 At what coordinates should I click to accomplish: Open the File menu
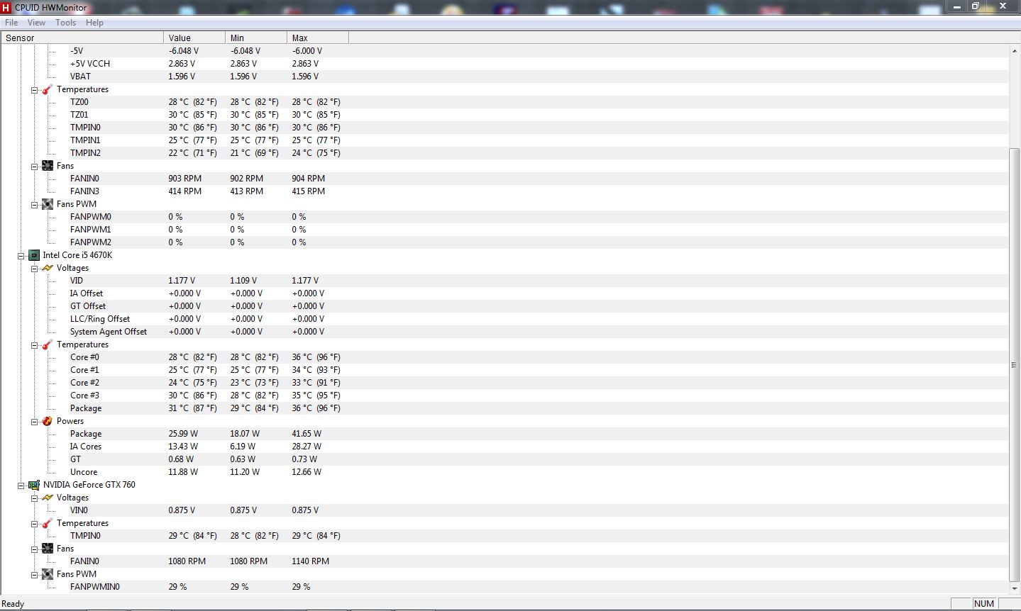click(11, 23)
